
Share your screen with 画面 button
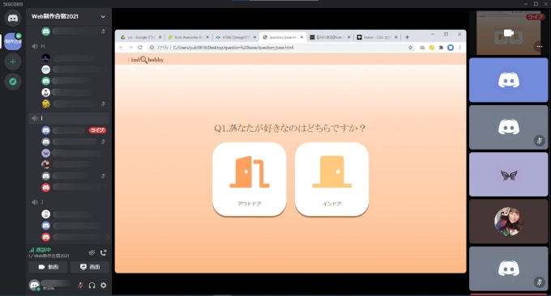click(90, 267)
